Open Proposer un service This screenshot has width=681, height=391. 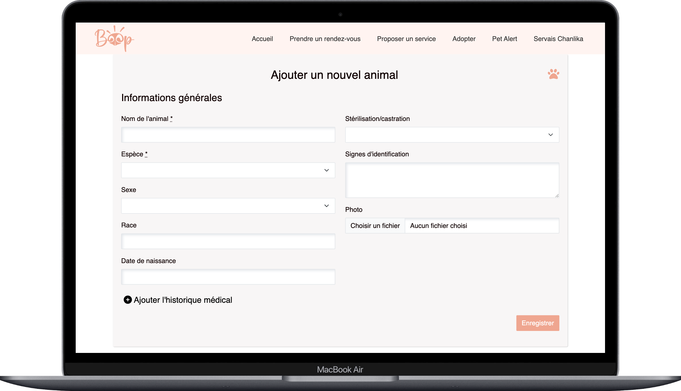pos(406,39)
